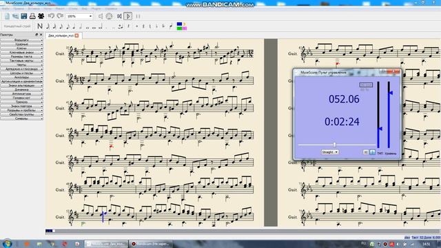
Task: Open the Правка menu
Action: [x=19, y=8]
